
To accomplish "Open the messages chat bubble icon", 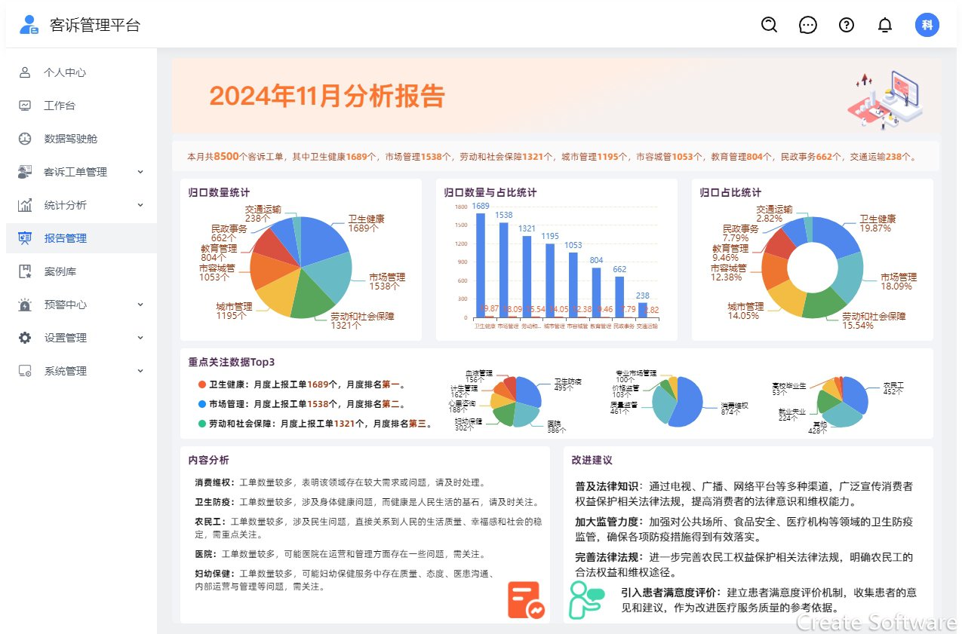I will tap(807, 25).
